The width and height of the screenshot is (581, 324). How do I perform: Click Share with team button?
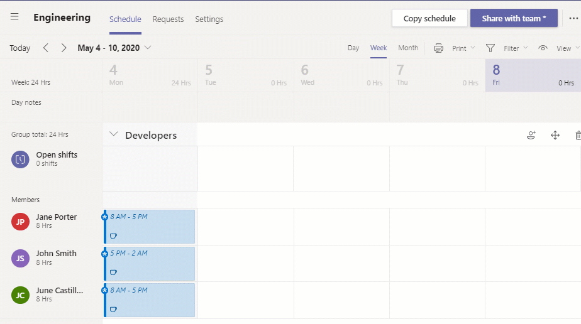[x=514, y=18]
